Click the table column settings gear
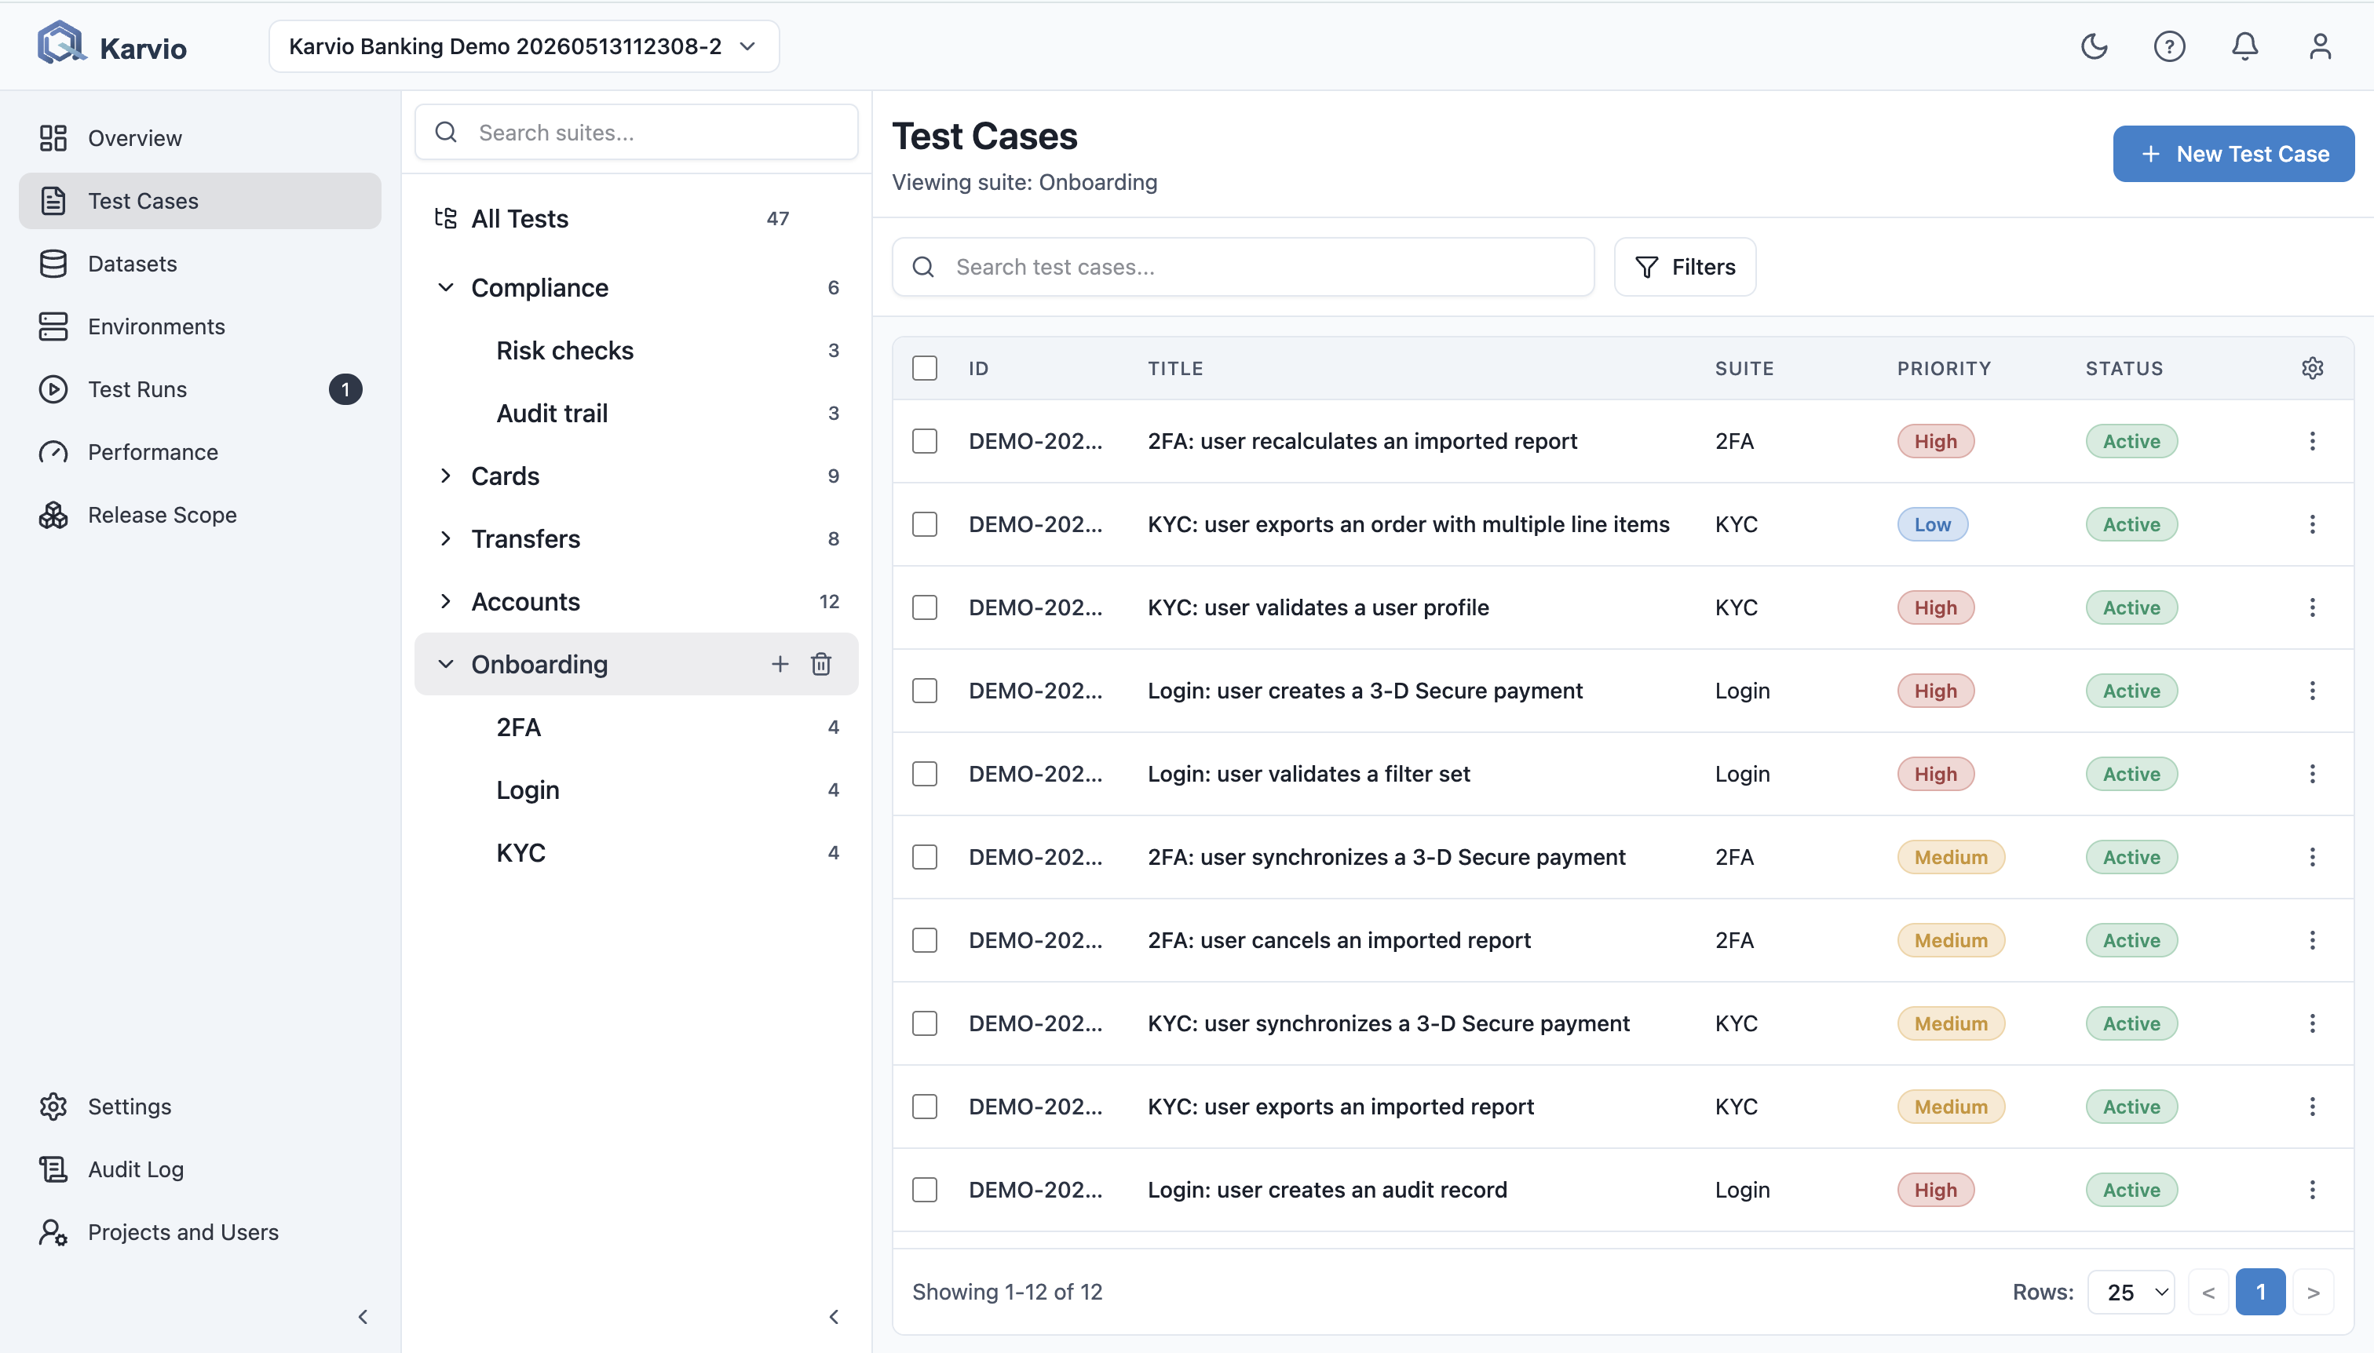2374x1353 pixels. [x=2313, y=368]
